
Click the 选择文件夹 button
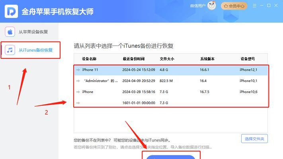pyautogui.click(x=254, y=139)
